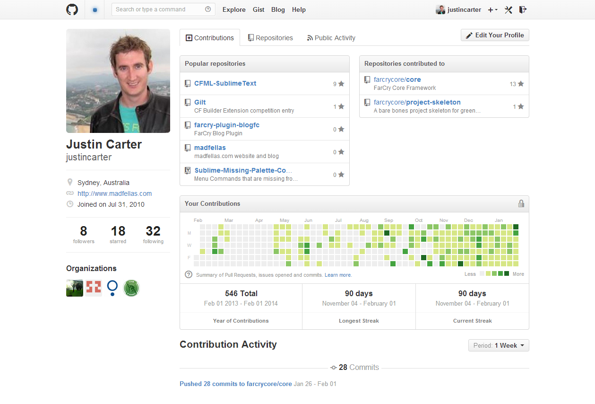This screenshot has width=595, height=404.
Task: Open Blog in top navigation
Action: (278, 9)
